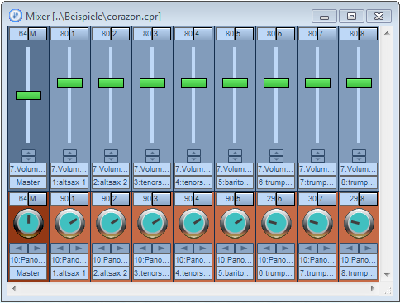Click the Master label under the pan knob
The image size is (400, 303).
(x=28, y=273)
